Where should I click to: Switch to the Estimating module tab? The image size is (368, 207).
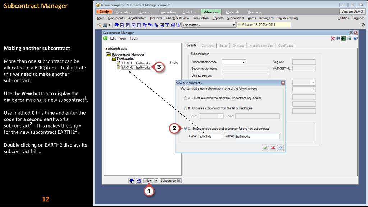pyautogui.click(x=124, y=12)
